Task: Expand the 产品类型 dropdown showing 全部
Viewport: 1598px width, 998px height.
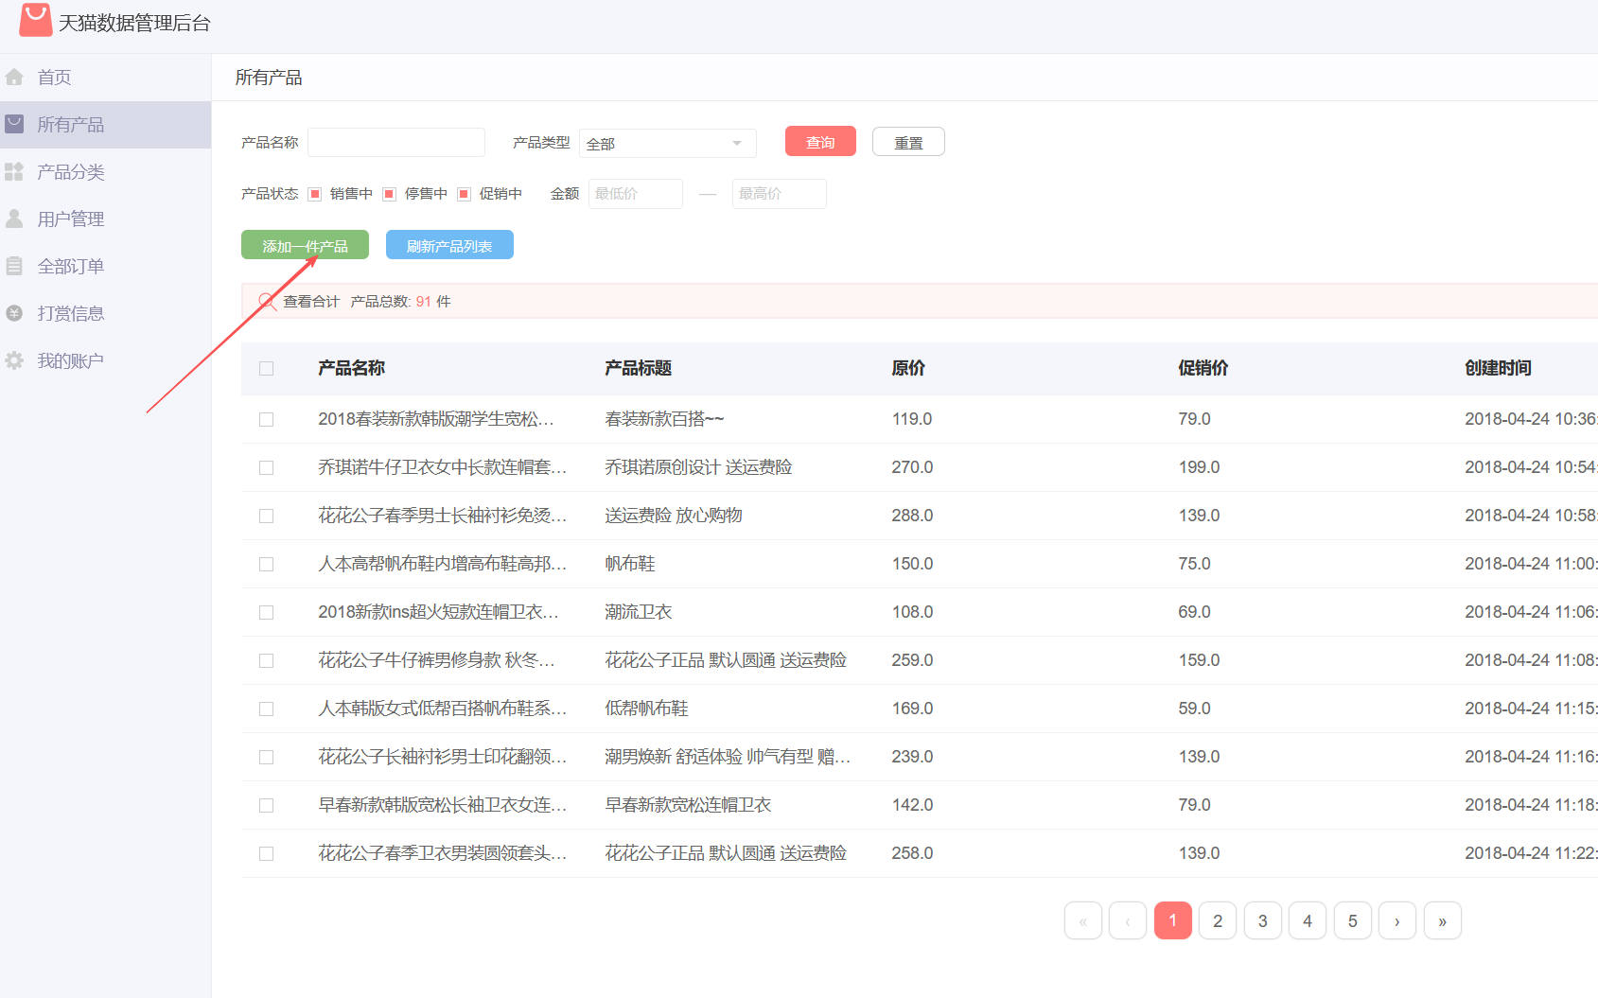Action: point(668,143)
